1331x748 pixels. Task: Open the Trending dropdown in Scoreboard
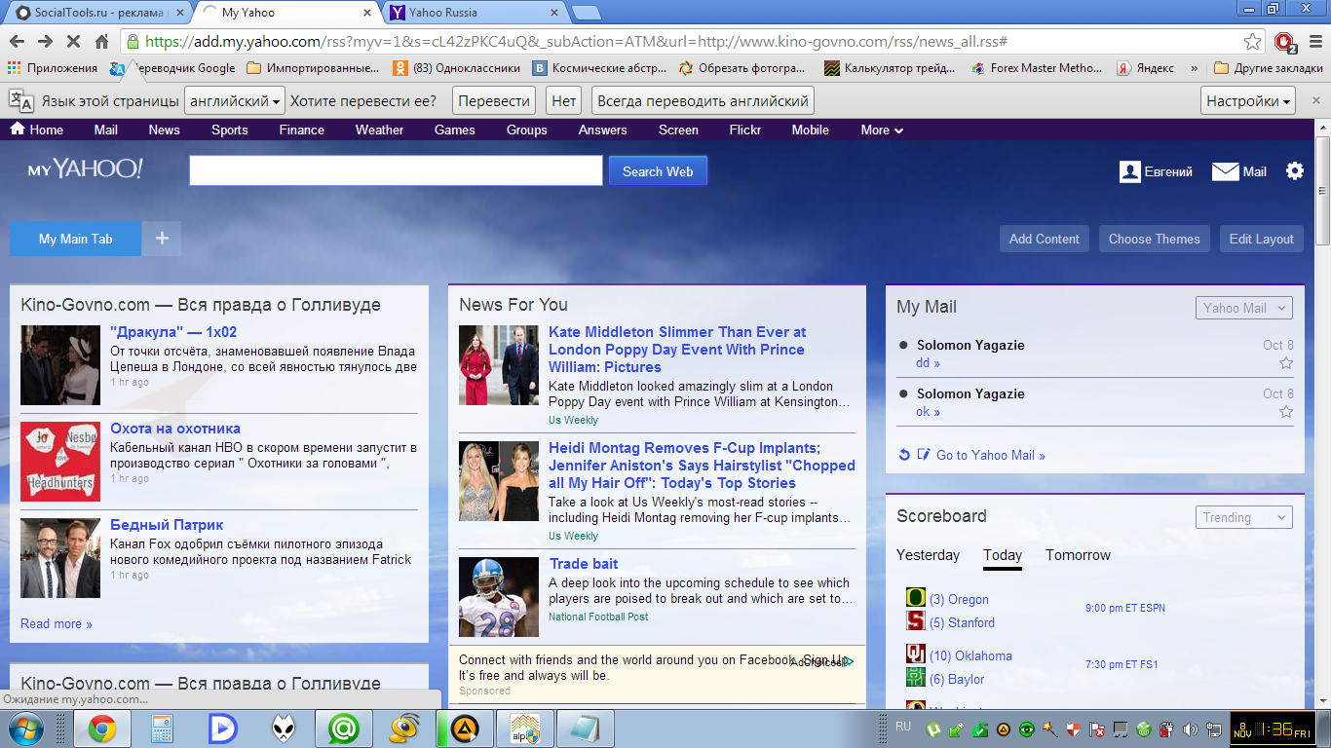(1243, 517)
